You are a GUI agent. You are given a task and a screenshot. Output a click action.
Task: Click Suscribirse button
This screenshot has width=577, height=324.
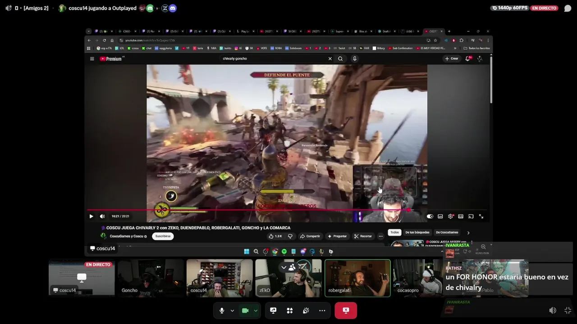point(163,236)
